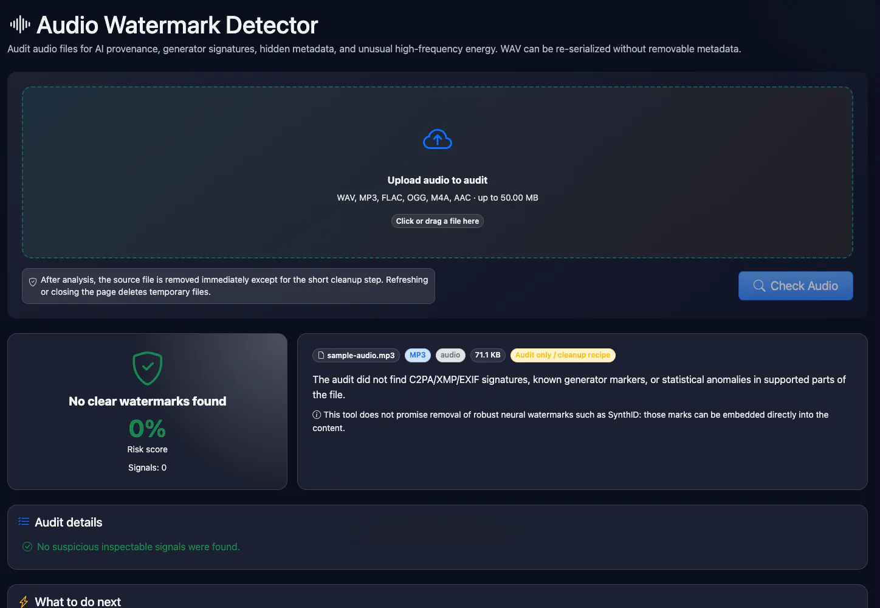Click the 'Audit only / cleanup recipe' badge
Image resolution: width=880 pixels, height=608 pixels.
click(x=563, y=355)
